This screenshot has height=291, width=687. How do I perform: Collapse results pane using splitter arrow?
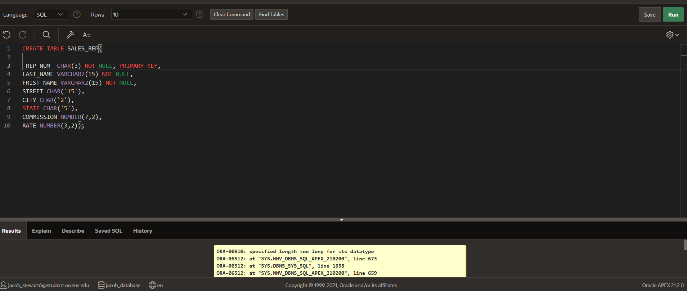(342, 219)
